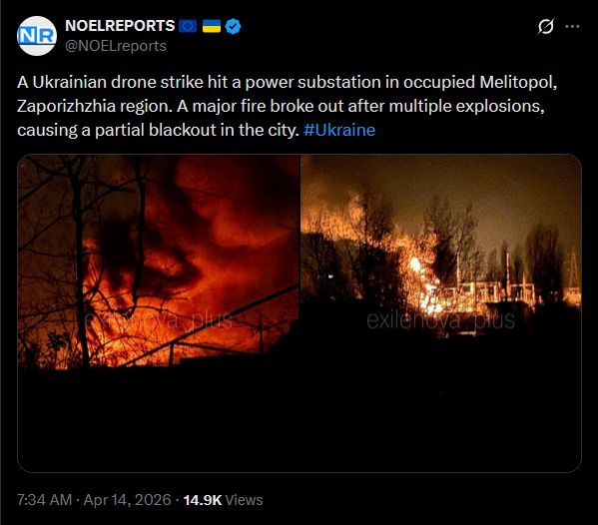Click exilenova_plus watermark on left photo
The height and width of the screenshot is (525, 598).
[159, 320]
